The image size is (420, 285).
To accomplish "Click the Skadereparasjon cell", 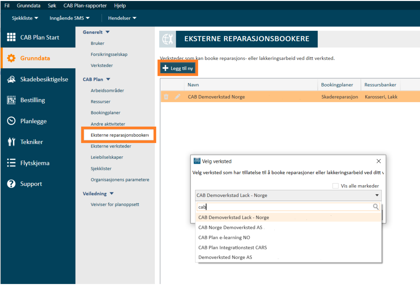I will click(339, 97).
